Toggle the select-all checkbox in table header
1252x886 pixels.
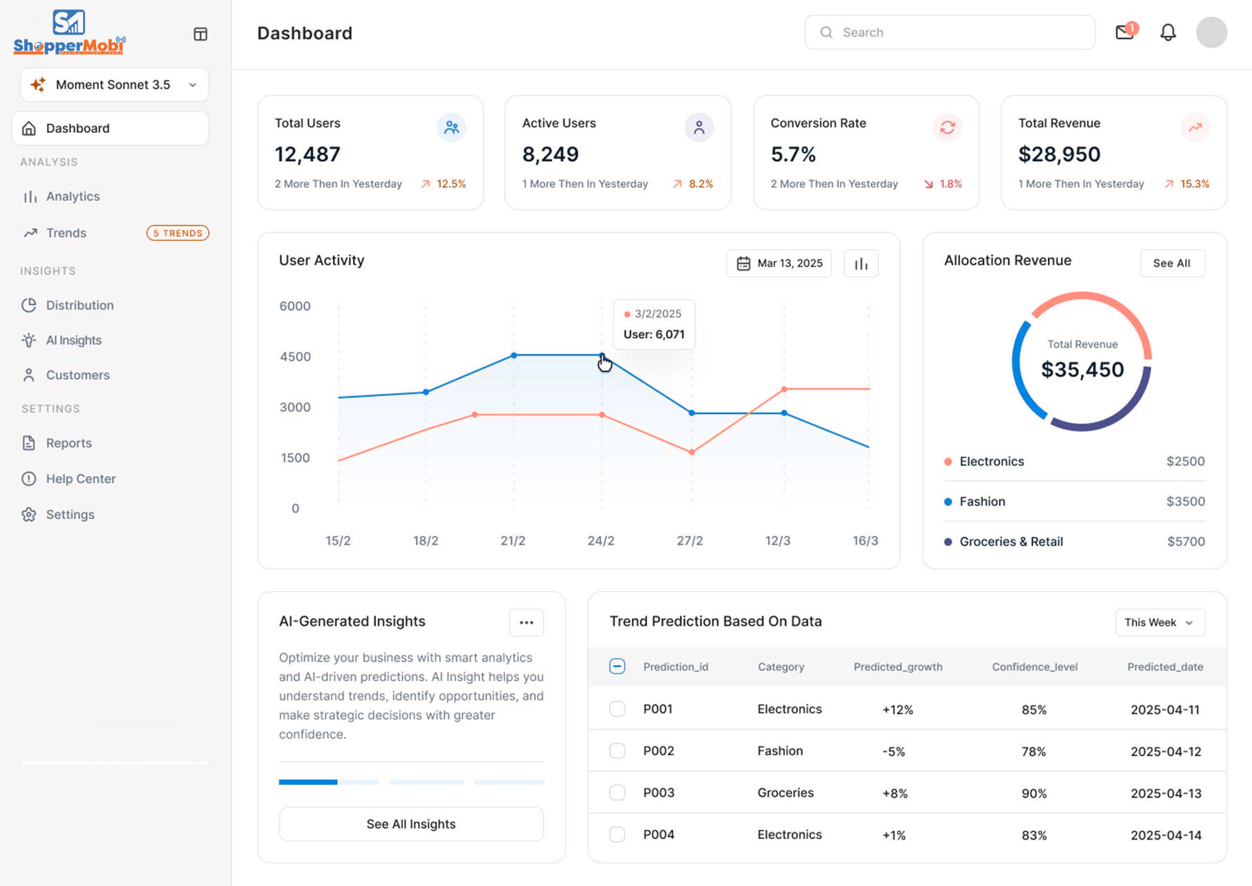[x=617, y=667]
